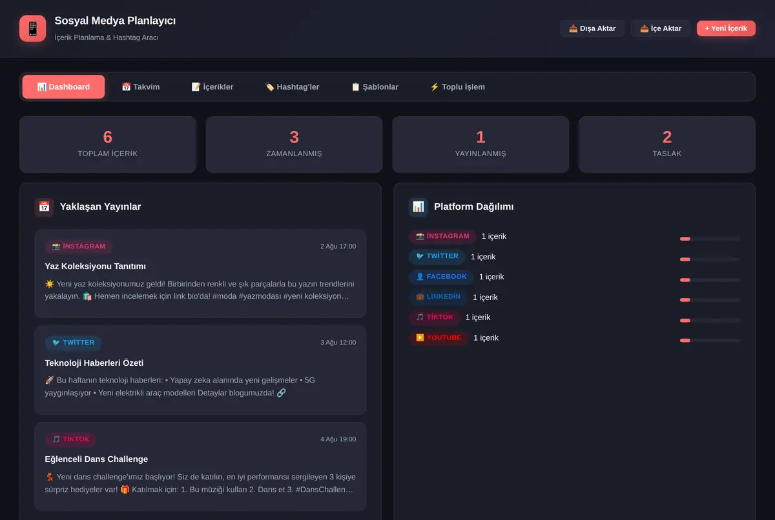Click the '1 içerik' count next to Facebook

[491, 277]
